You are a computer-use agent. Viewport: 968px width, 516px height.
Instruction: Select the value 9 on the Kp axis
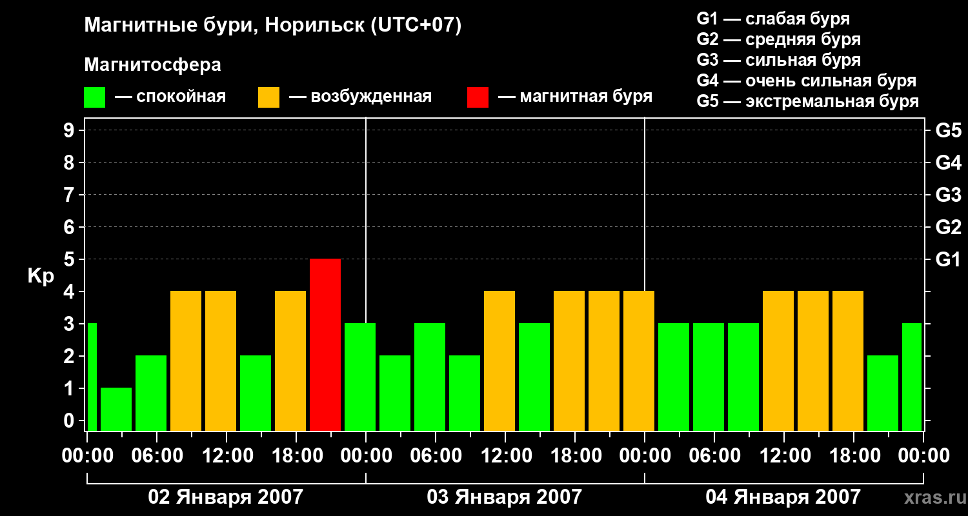click(x=70, y=131)
